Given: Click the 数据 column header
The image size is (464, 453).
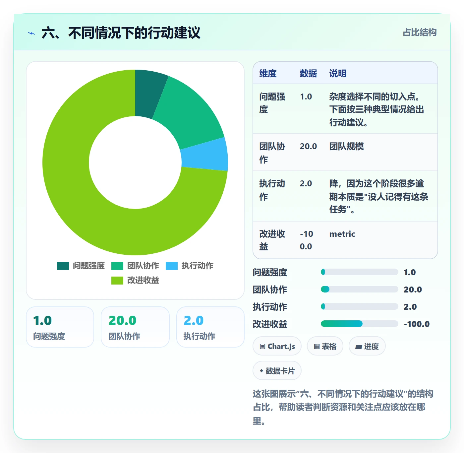Looking at the screenshot, I should click(x=308, y=73).
